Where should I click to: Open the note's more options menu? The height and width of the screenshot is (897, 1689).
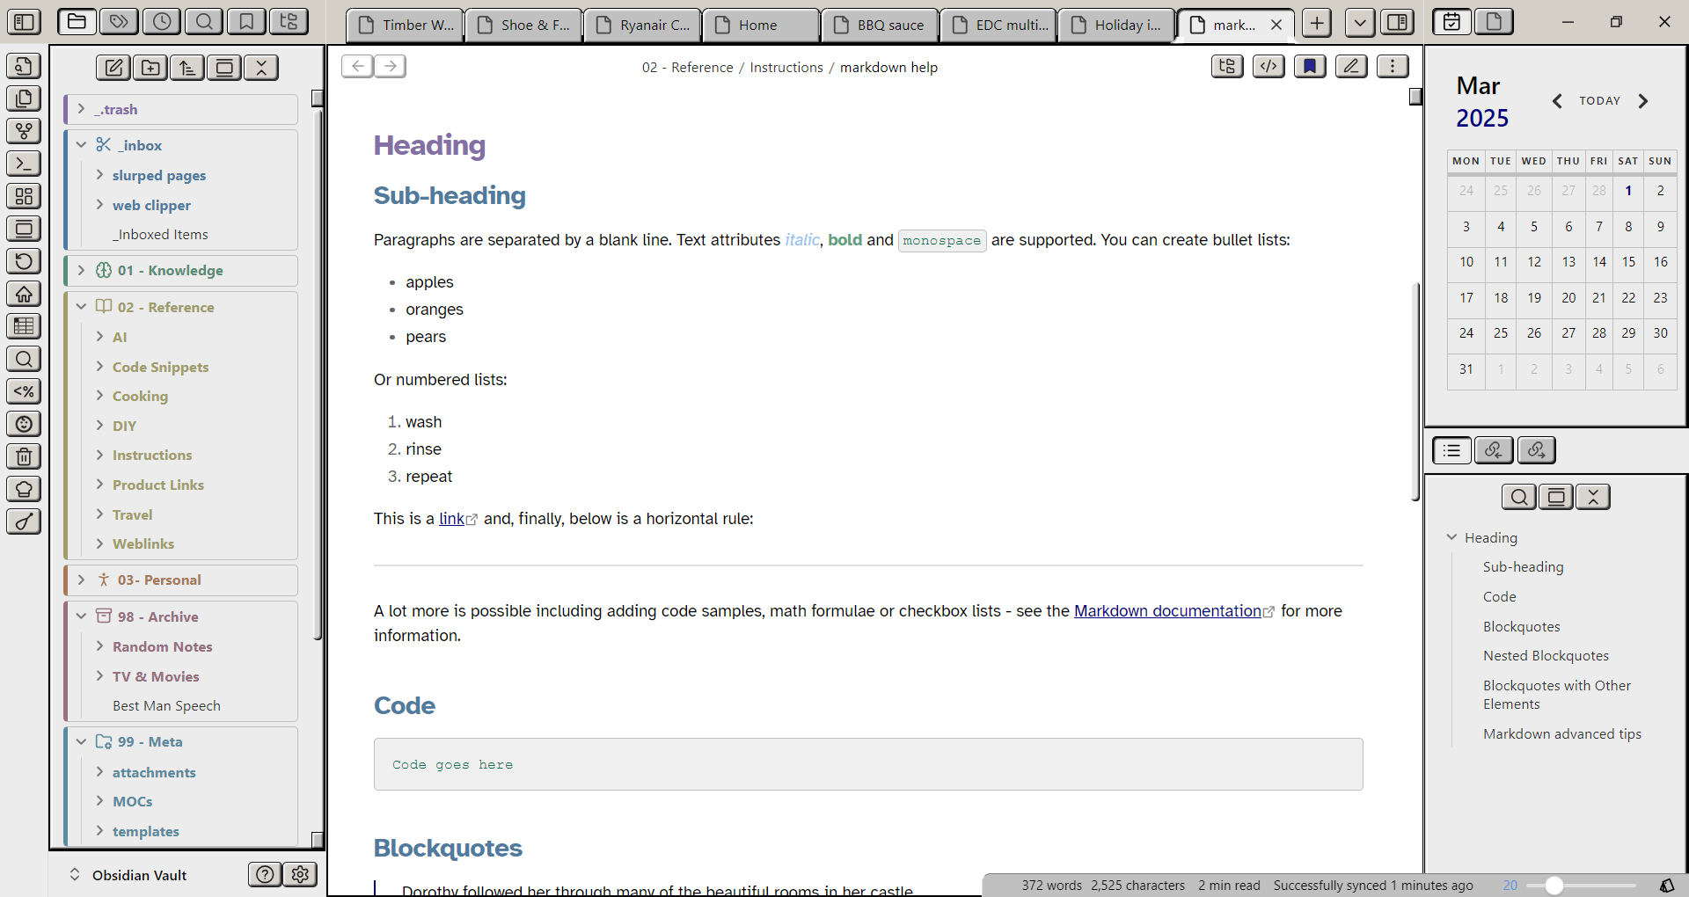pos(1393,66)
